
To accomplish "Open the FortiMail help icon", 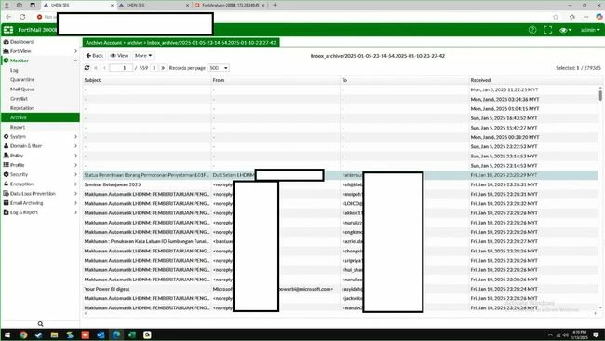I will pos(532,30).
